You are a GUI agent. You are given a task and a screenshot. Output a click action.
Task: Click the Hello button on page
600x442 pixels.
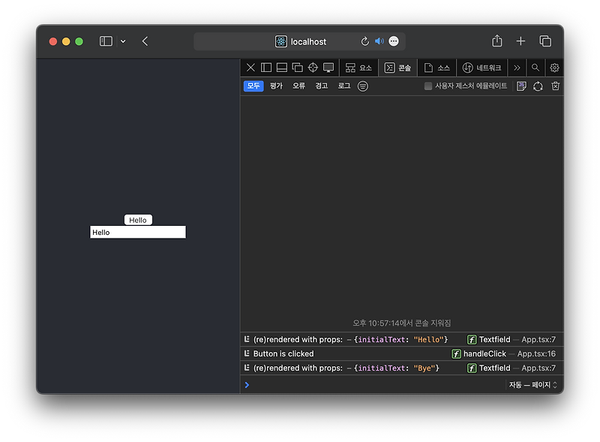[x=138, y=220]
